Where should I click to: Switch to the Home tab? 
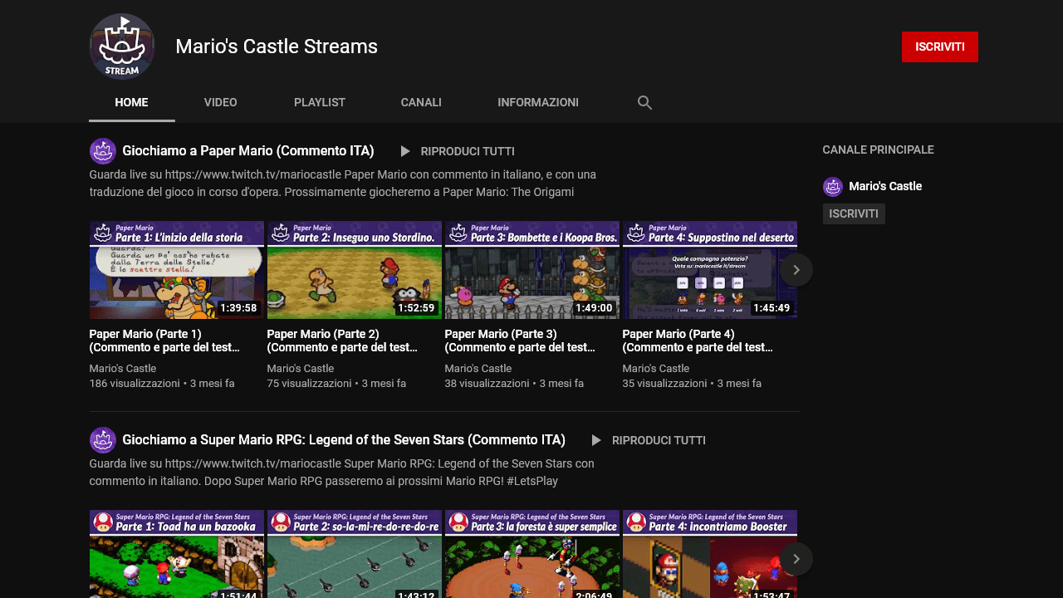[132, 103]
